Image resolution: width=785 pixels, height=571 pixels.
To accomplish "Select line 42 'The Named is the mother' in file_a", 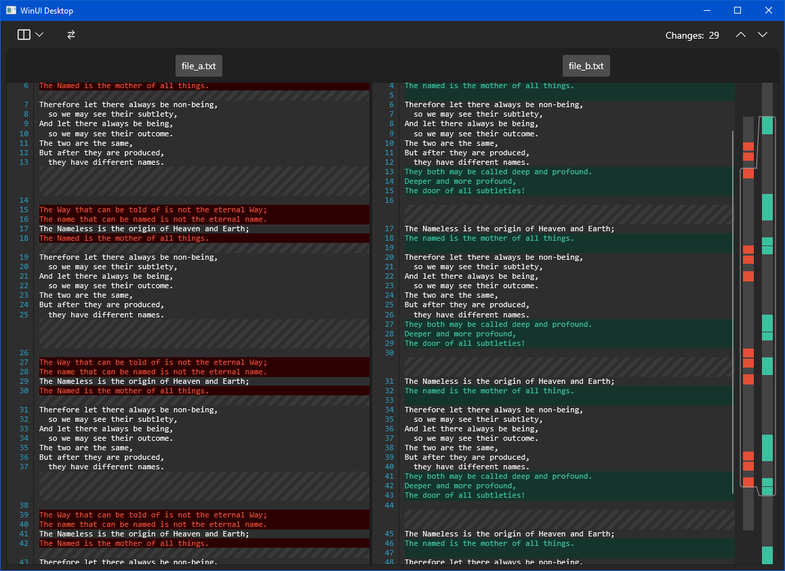I will coord(204,543).
